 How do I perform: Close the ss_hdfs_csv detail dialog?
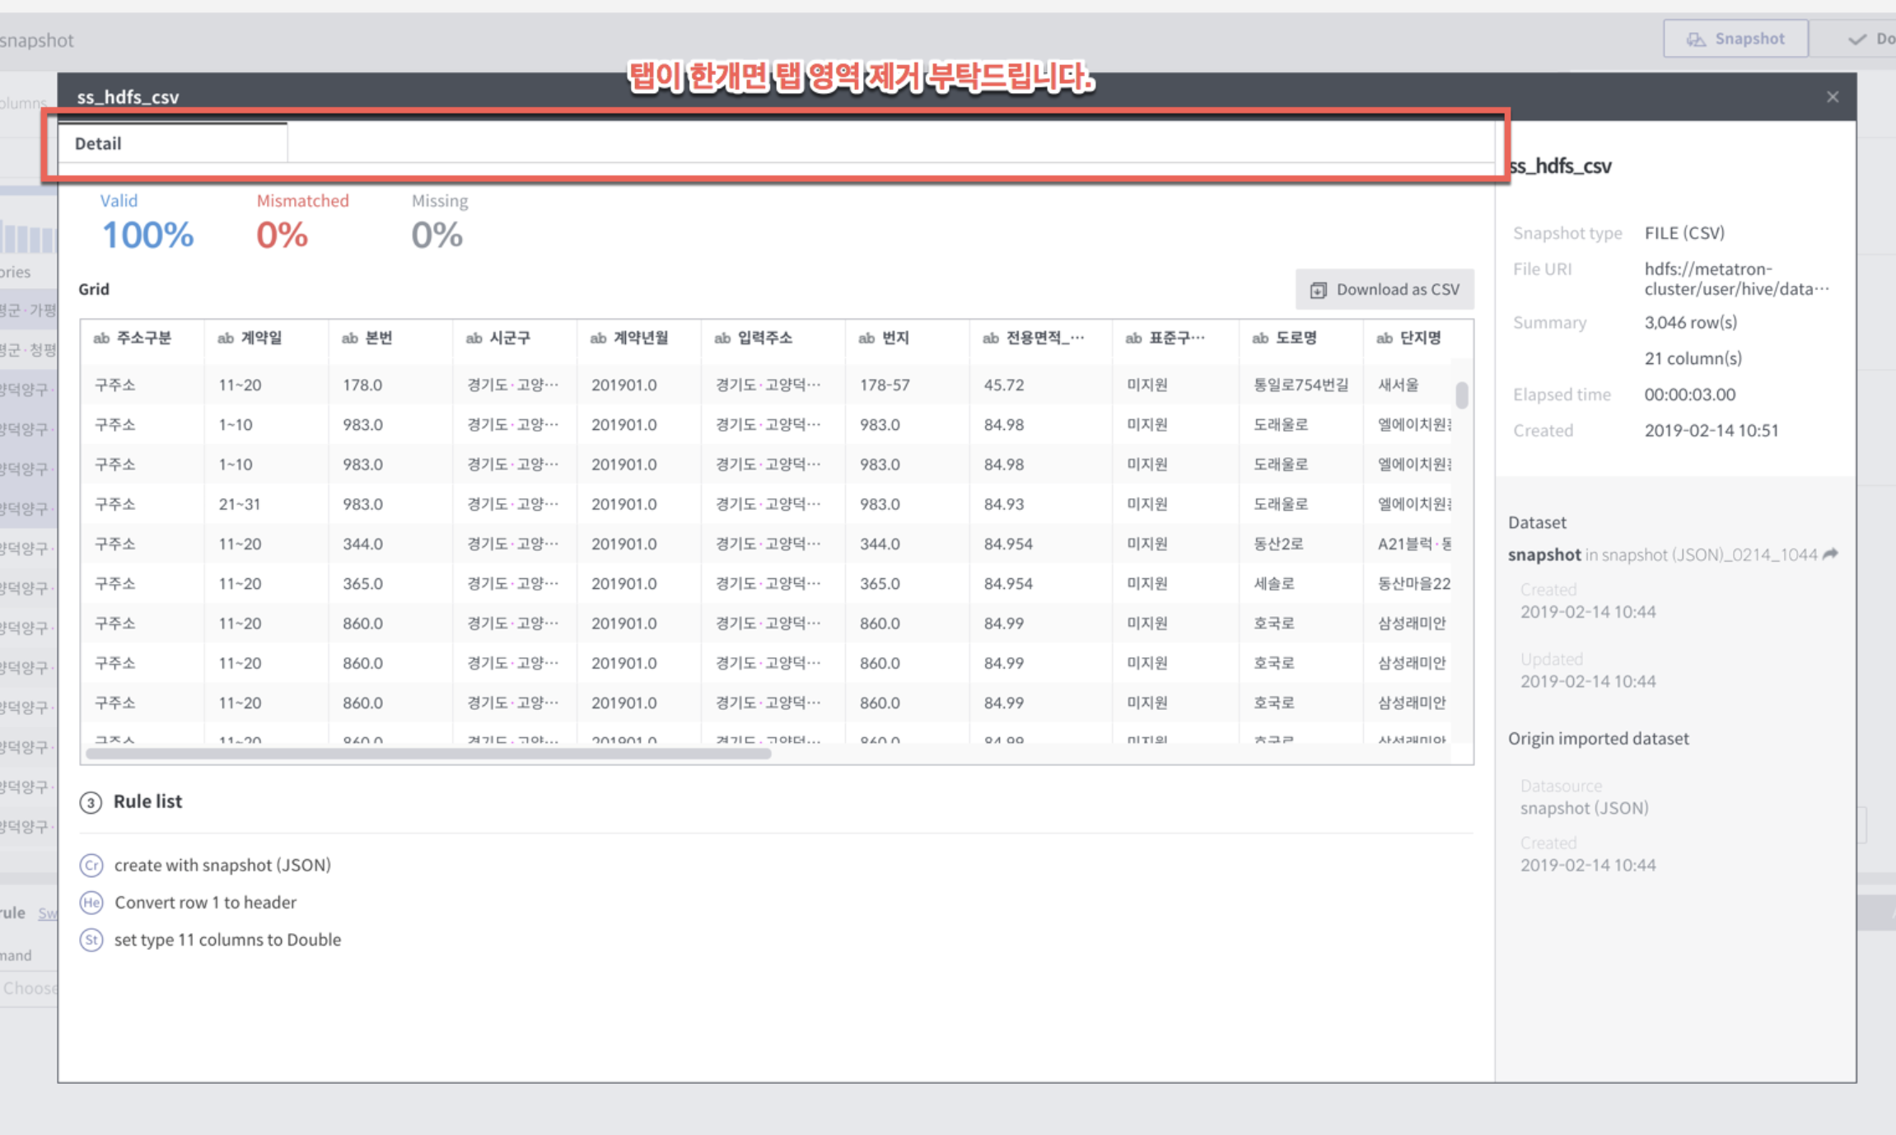[x=1833, y=96]
